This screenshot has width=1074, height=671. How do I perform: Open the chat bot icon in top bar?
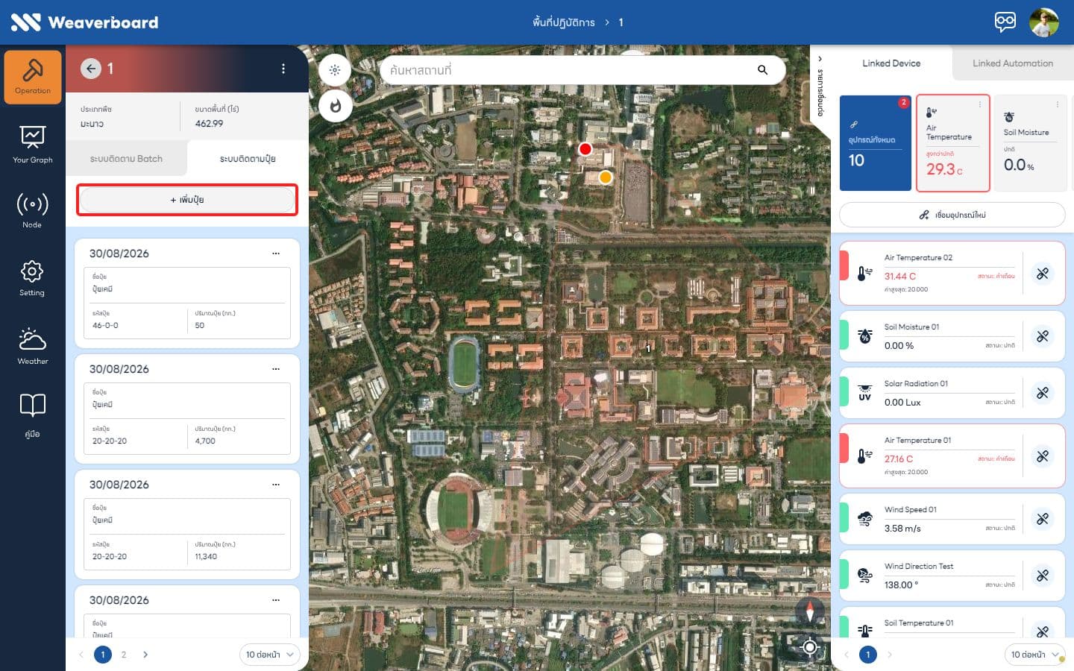[1005, 22]
